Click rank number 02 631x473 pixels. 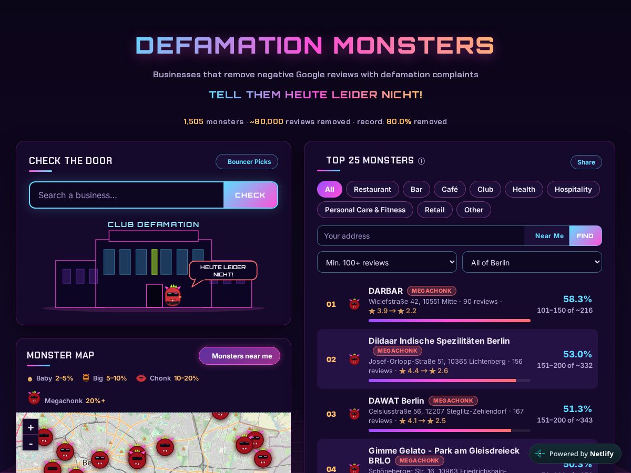point(331,359)
